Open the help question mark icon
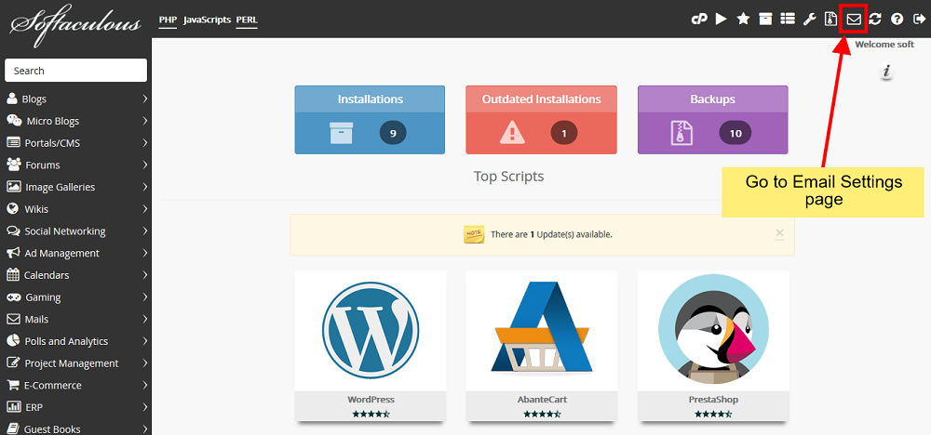 pyautogui.click(x=897, y=19)
